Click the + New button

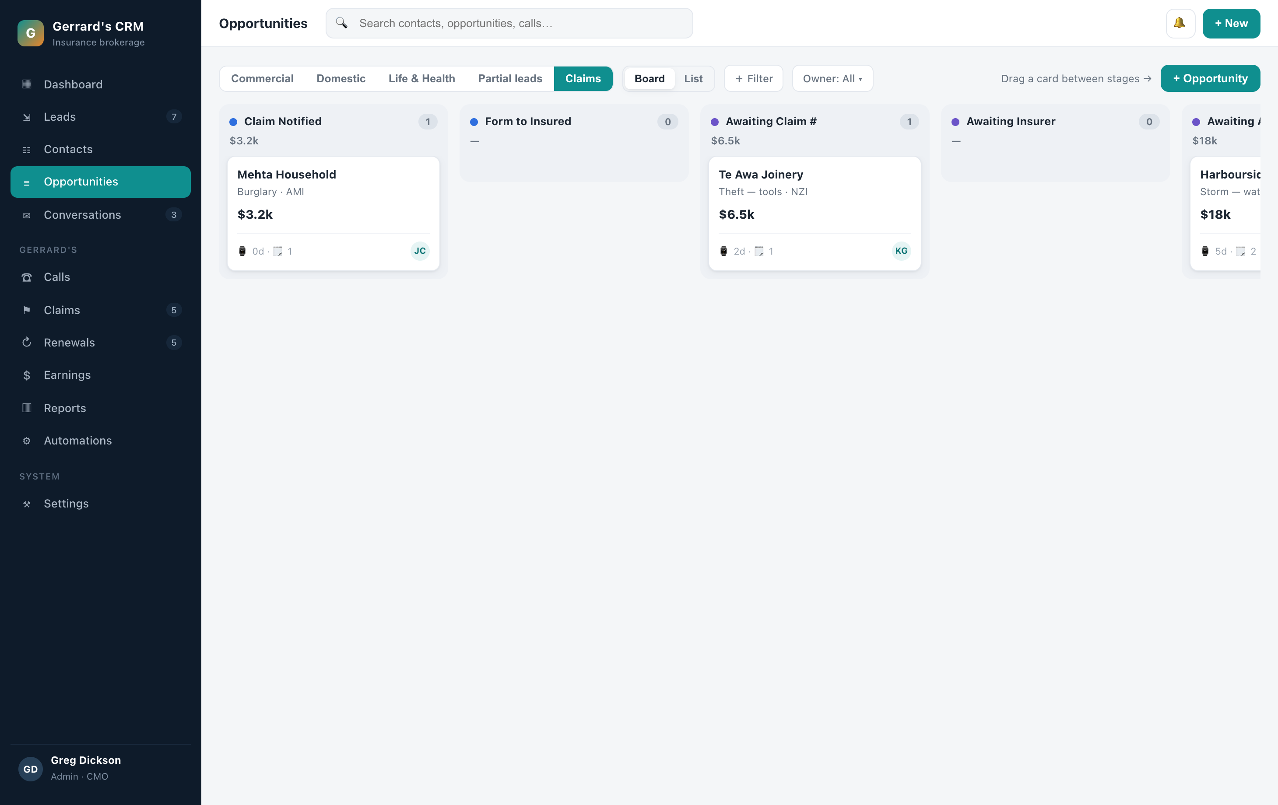point(1231,23)
